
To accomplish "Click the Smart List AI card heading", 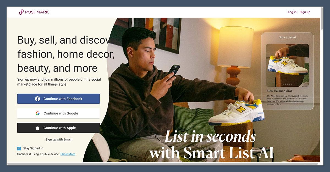I will [x=287, y=37].
